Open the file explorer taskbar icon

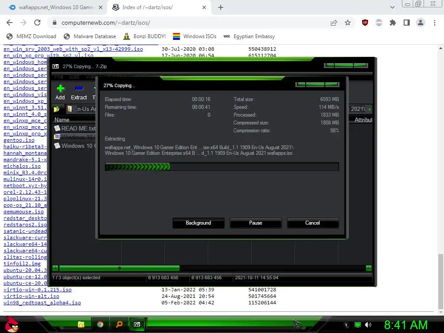pos(81,324)
